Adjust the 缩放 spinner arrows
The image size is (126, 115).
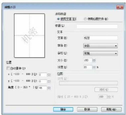pos(109,97)
